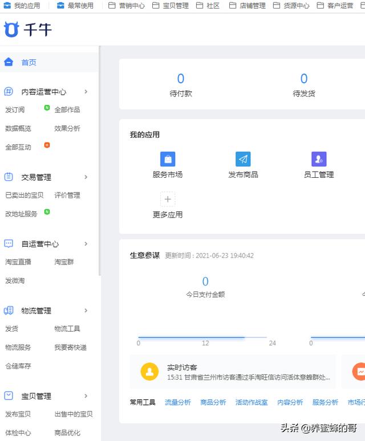Open 我要寄快递 in sidebar

(x=70, y=348)
